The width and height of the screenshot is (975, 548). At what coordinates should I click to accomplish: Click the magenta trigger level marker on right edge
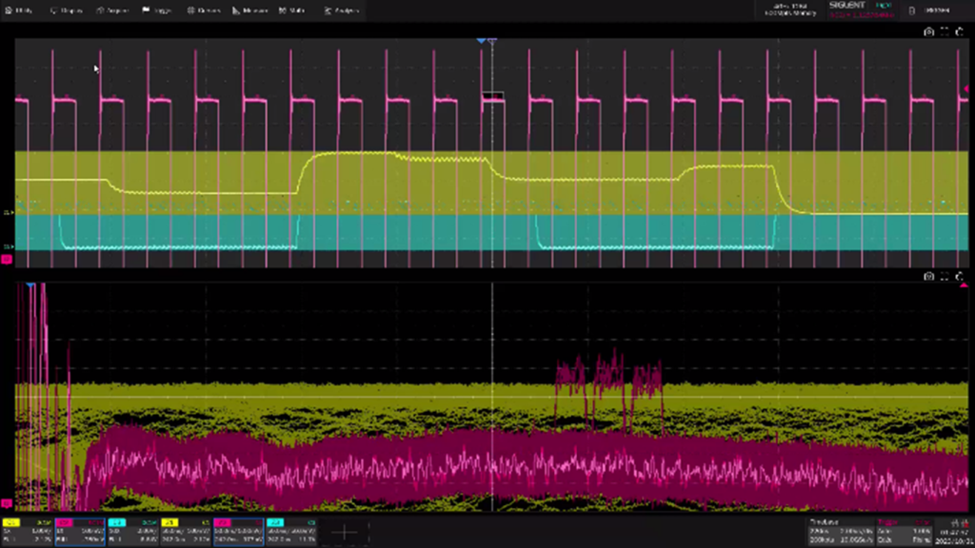click(x=966, y=89)
